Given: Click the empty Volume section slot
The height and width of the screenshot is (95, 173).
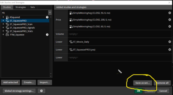Looking at the screenshot, I should click(x=120, y=34).
